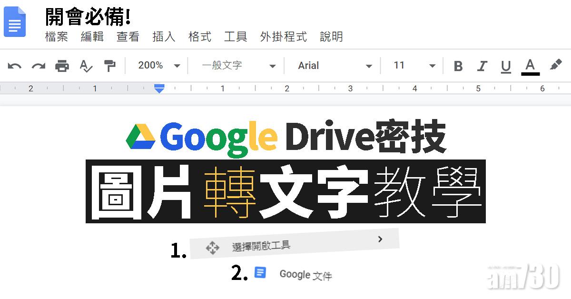571x299 pixels.
Task: Open the 插入 menu
Action: tap(164, 37)
